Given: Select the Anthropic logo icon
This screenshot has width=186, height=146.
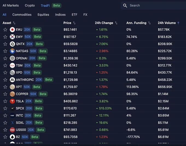Looking at the screenshot, I should pyautogui.click(x=12, y=80).
